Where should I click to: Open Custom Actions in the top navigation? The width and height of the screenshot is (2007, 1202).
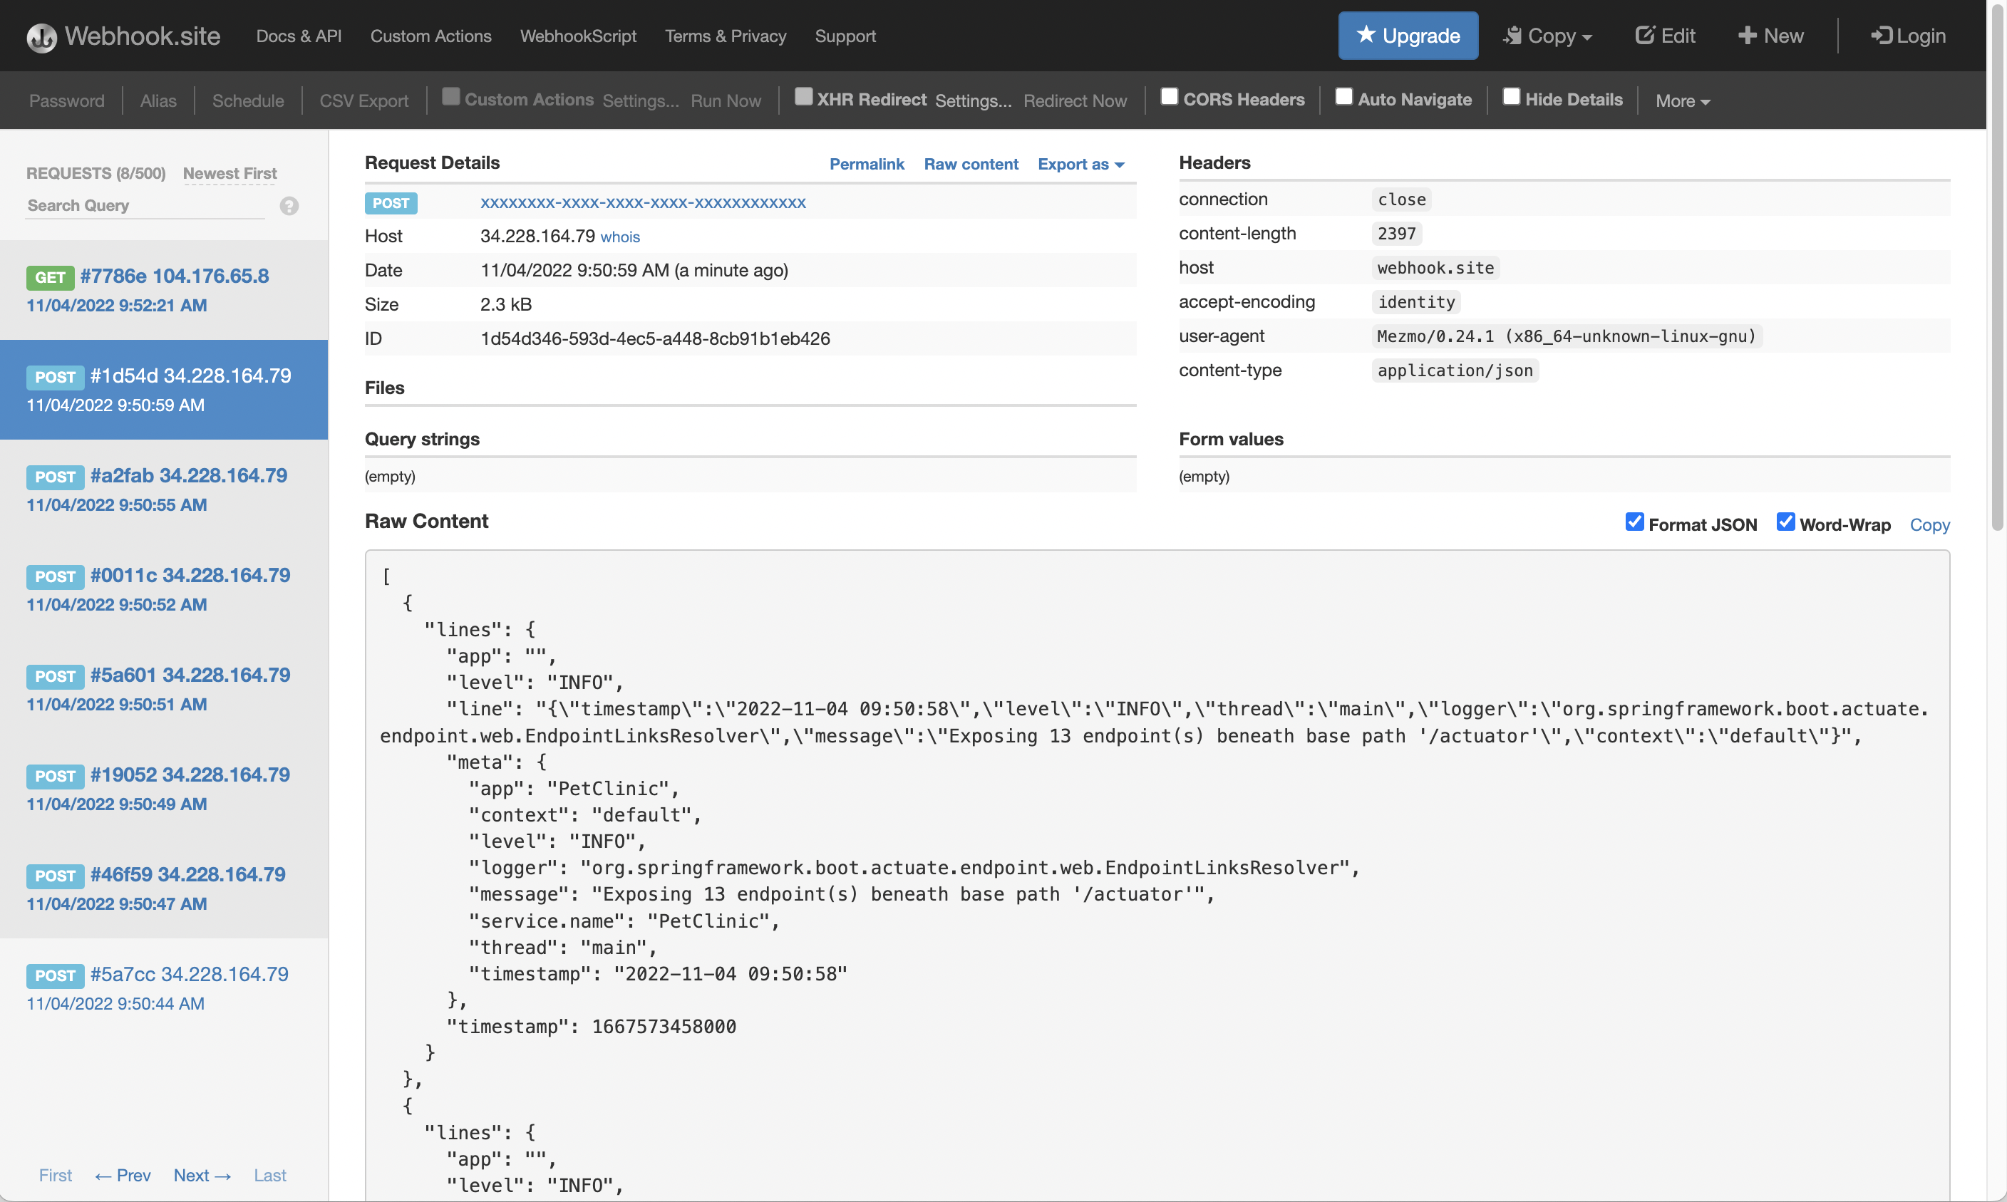point(431,36)
